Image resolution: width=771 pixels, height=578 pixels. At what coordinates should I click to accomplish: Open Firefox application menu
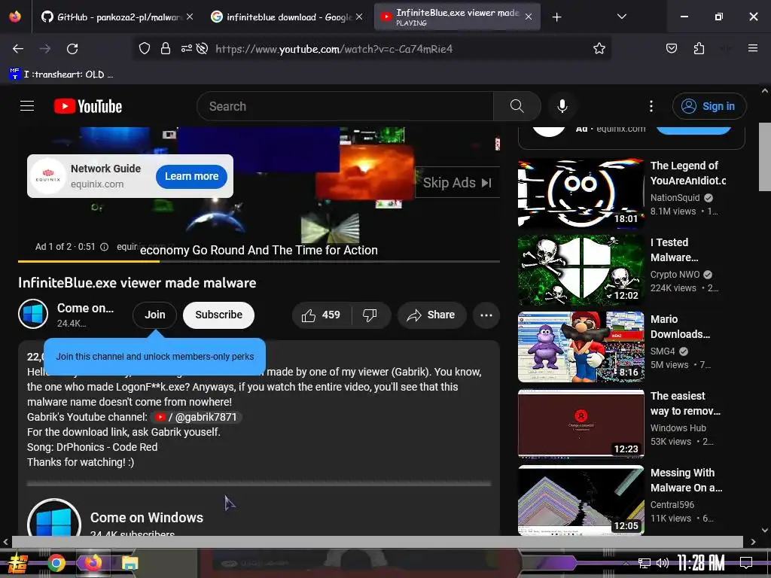752,49
